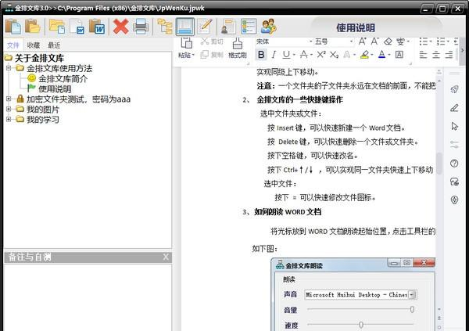
Task: Click the font color A swatch
Action: pyautogui.click(x=382, y=55)
